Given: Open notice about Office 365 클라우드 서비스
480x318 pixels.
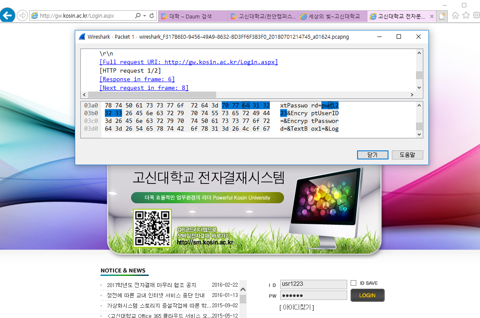Looking at the screenshot, I should click(x=159, y=315).
